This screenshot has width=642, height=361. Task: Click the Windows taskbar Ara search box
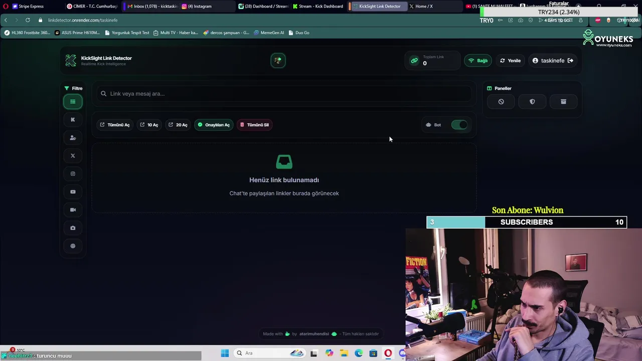(269, 353)
